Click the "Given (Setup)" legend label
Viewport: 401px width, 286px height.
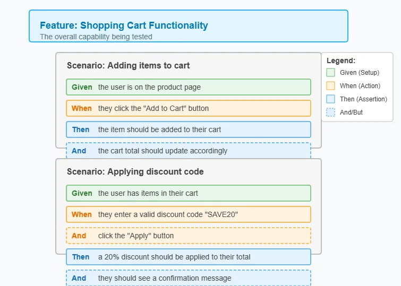[x=360, y=73]
